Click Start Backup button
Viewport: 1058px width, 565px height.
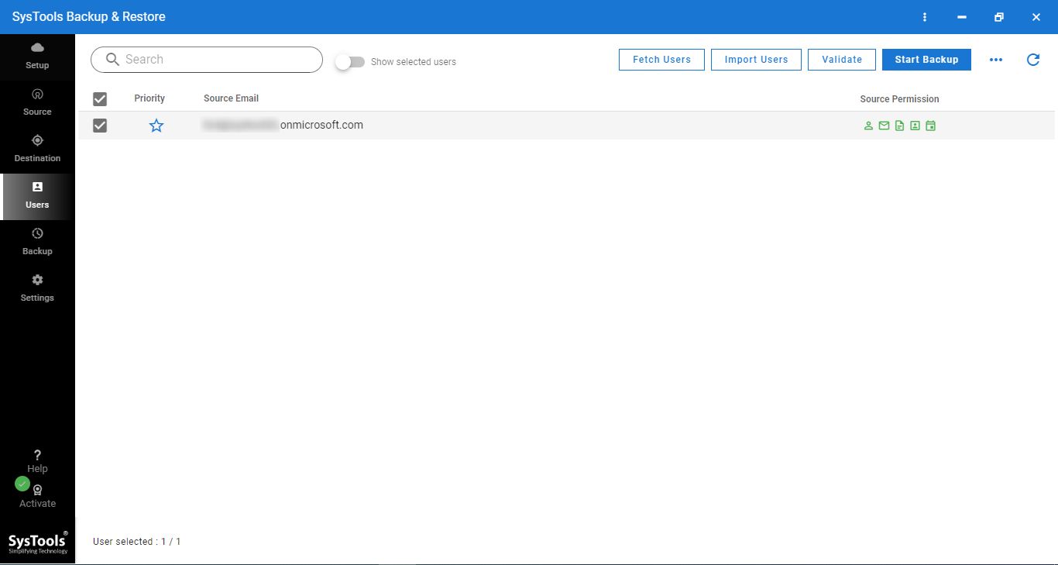pos(926,60)
